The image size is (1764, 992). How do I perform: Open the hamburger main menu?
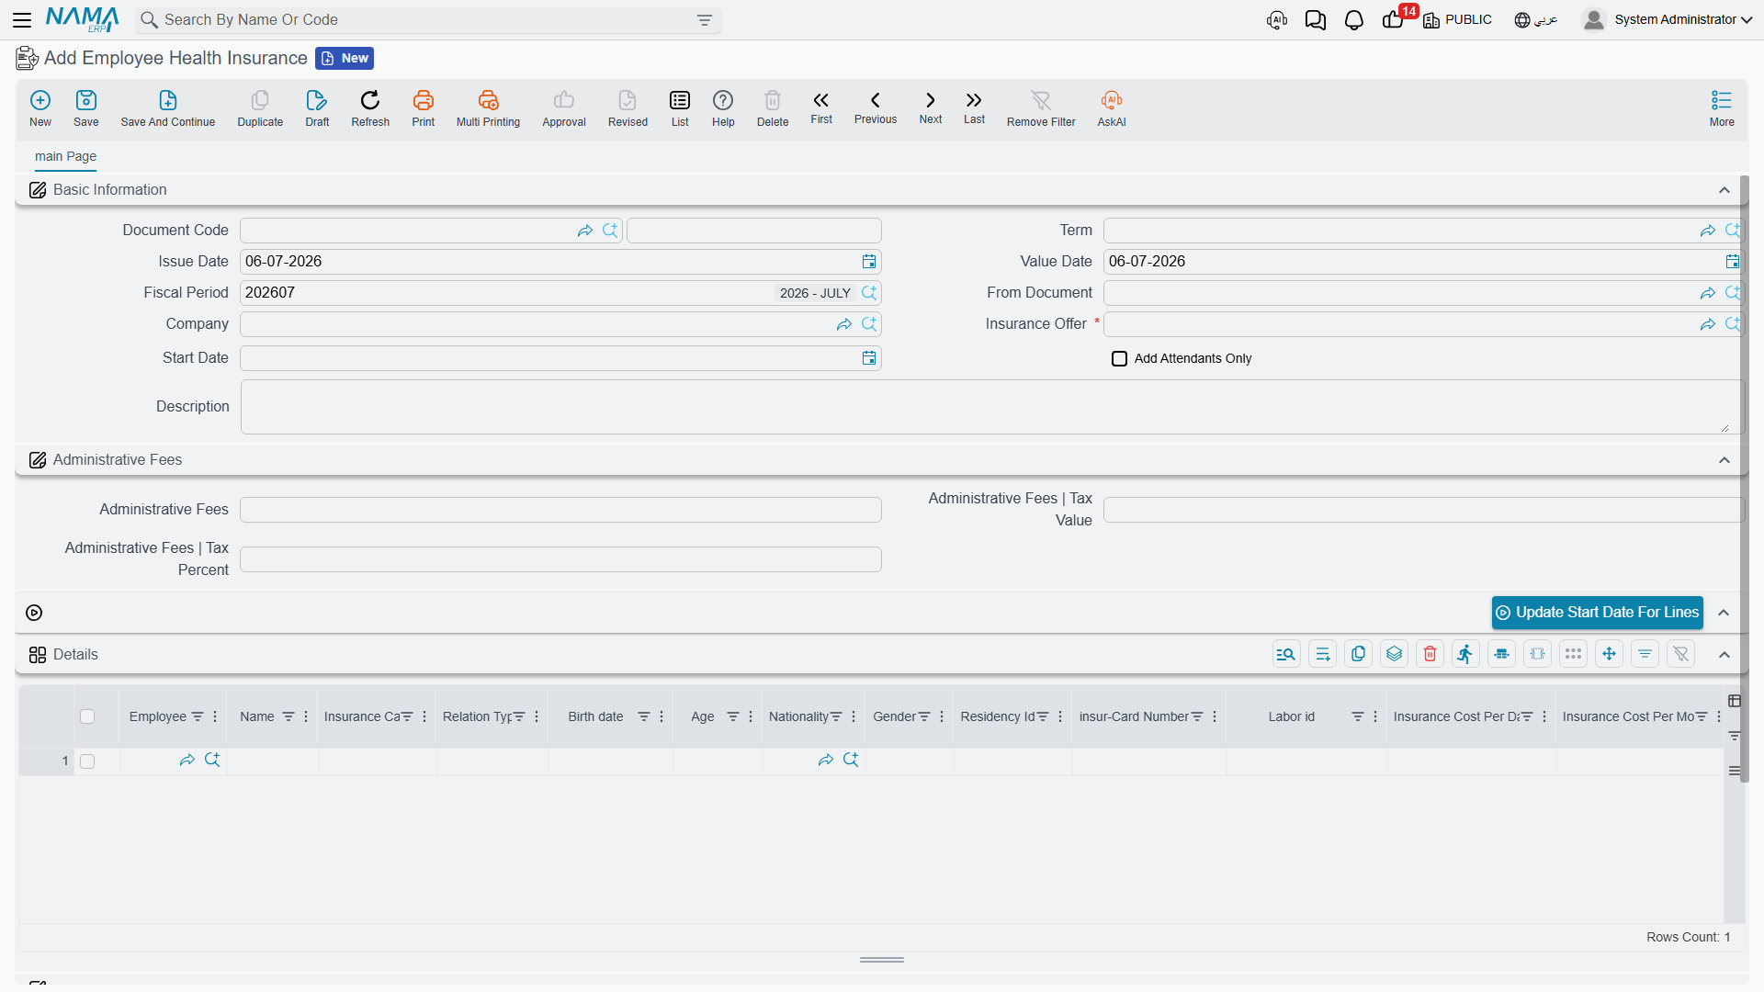click(x=22, y=19)
